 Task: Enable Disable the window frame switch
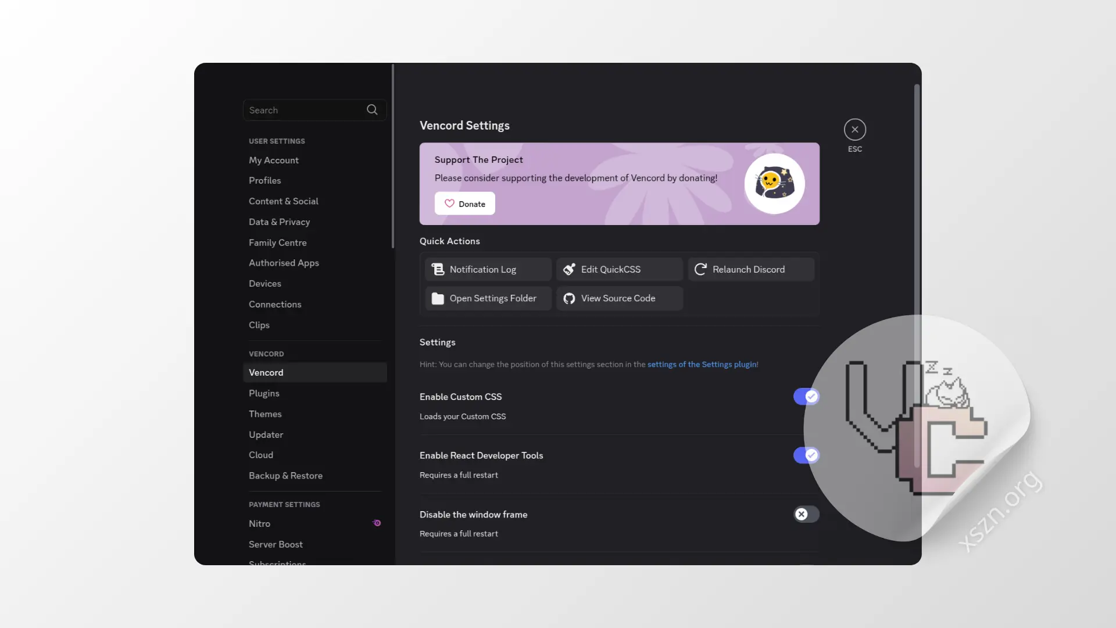806,514
